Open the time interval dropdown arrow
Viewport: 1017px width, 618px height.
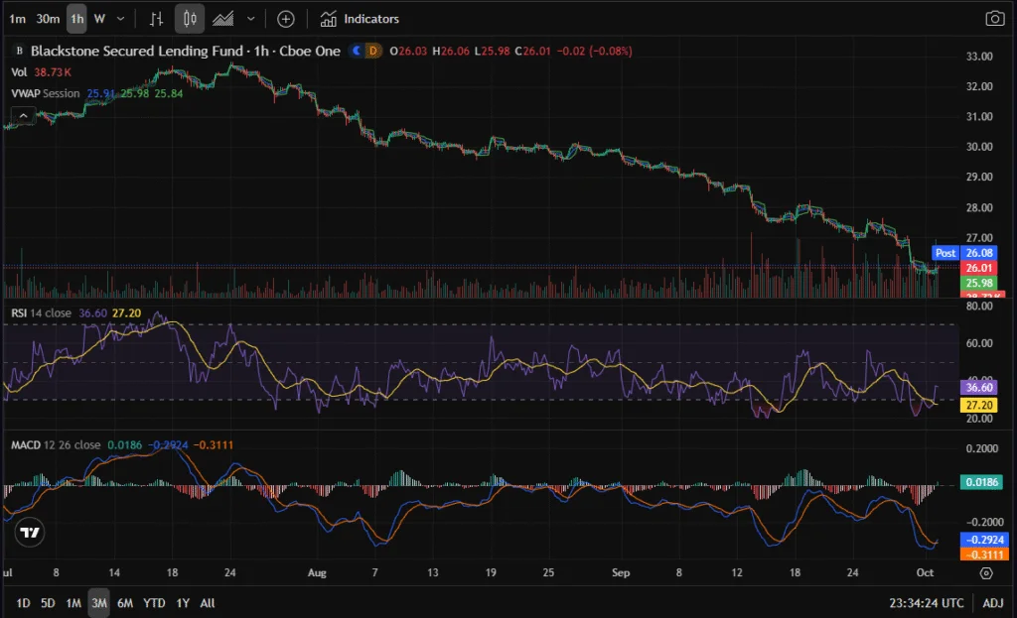pos(121,19)
